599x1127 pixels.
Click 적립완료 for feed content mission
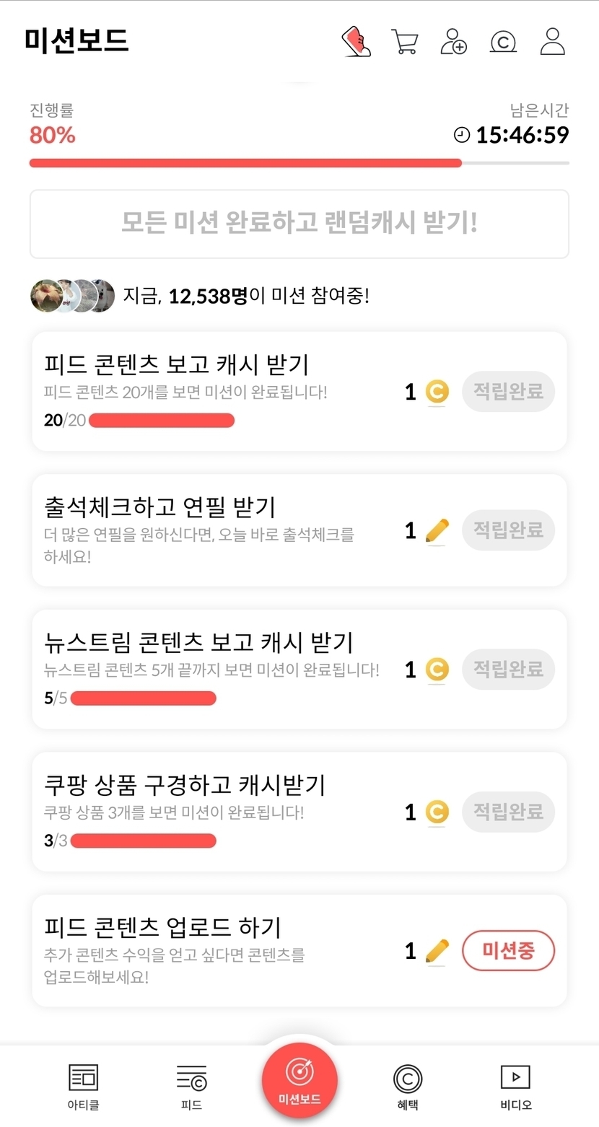pyautogui.click(x=508, y=392)
